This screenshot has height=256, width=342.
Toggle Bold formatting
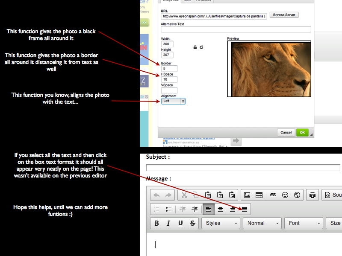pyautogui.click(x=156, y=223)
